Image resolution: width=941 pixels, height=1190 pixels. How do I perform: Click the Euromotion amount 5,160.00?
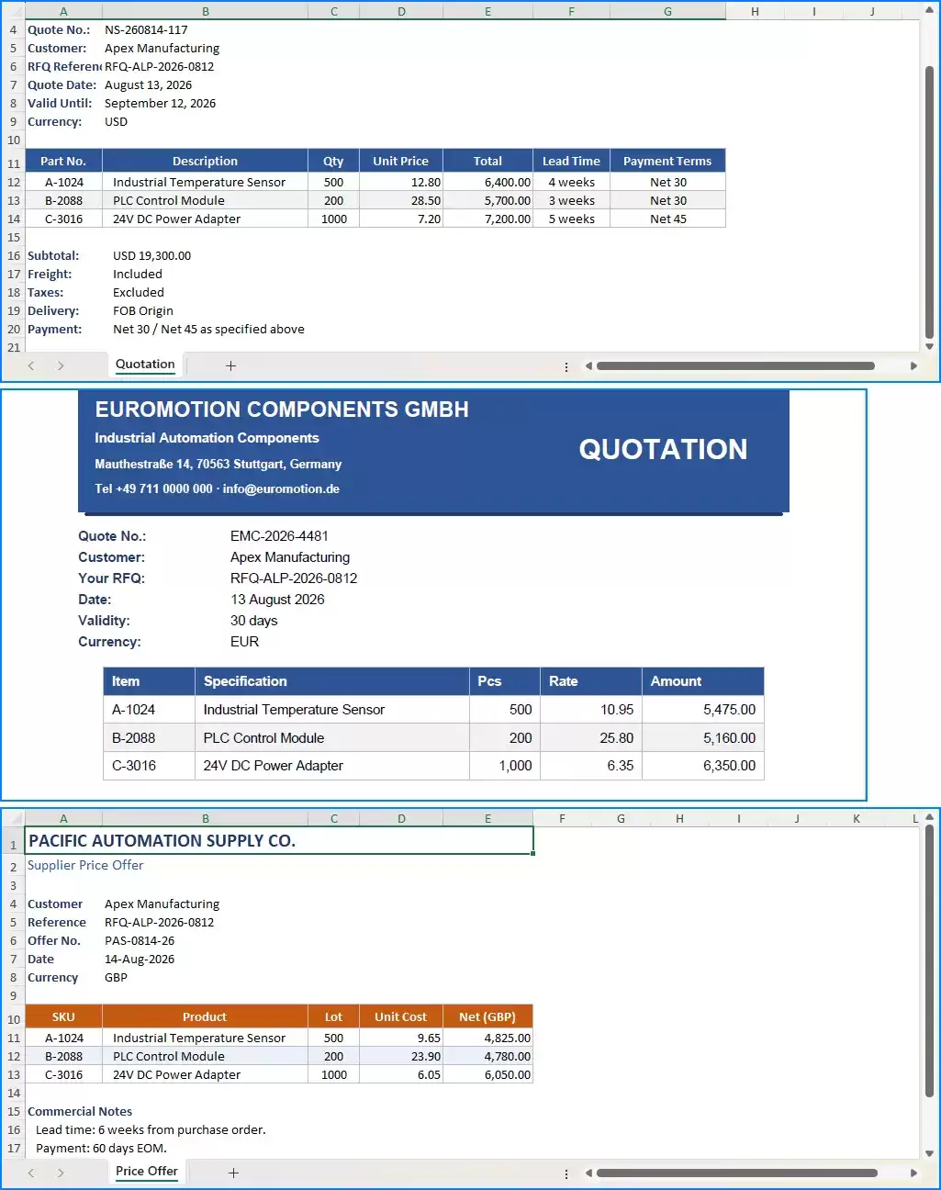pos(702,738)
